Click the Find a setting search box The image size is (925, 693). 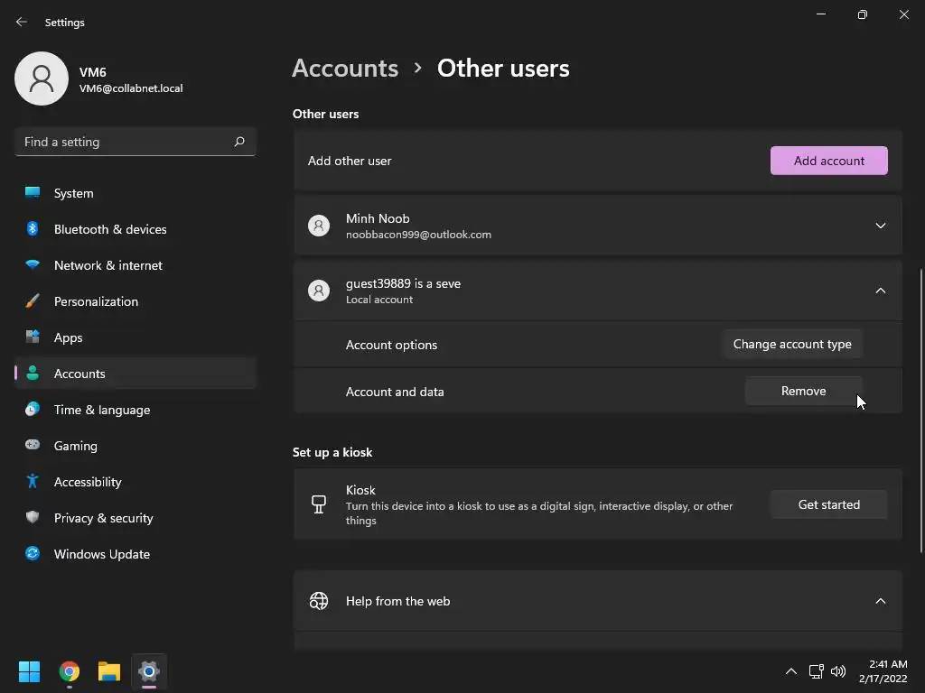pyautogui.click(x=125, y=142)
